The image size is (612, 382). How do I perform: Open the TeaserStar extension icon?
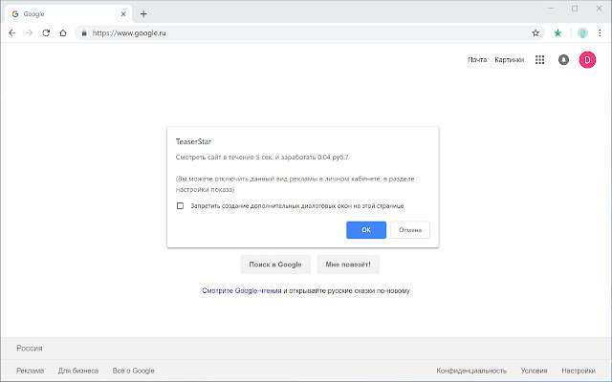(557, 32)
